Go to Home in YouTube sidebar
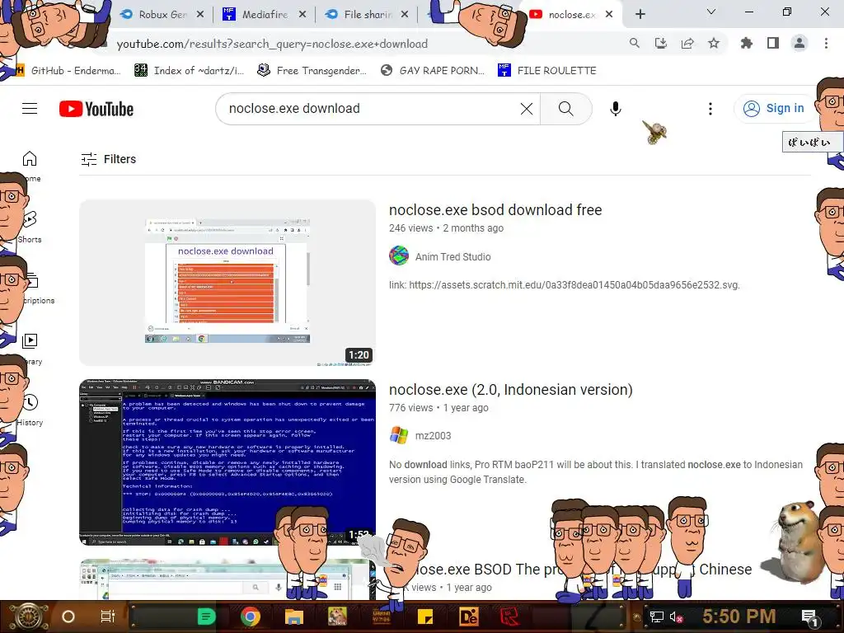This screenshot has width=844, height=633. pyautogui.click(x=30, y=166)
